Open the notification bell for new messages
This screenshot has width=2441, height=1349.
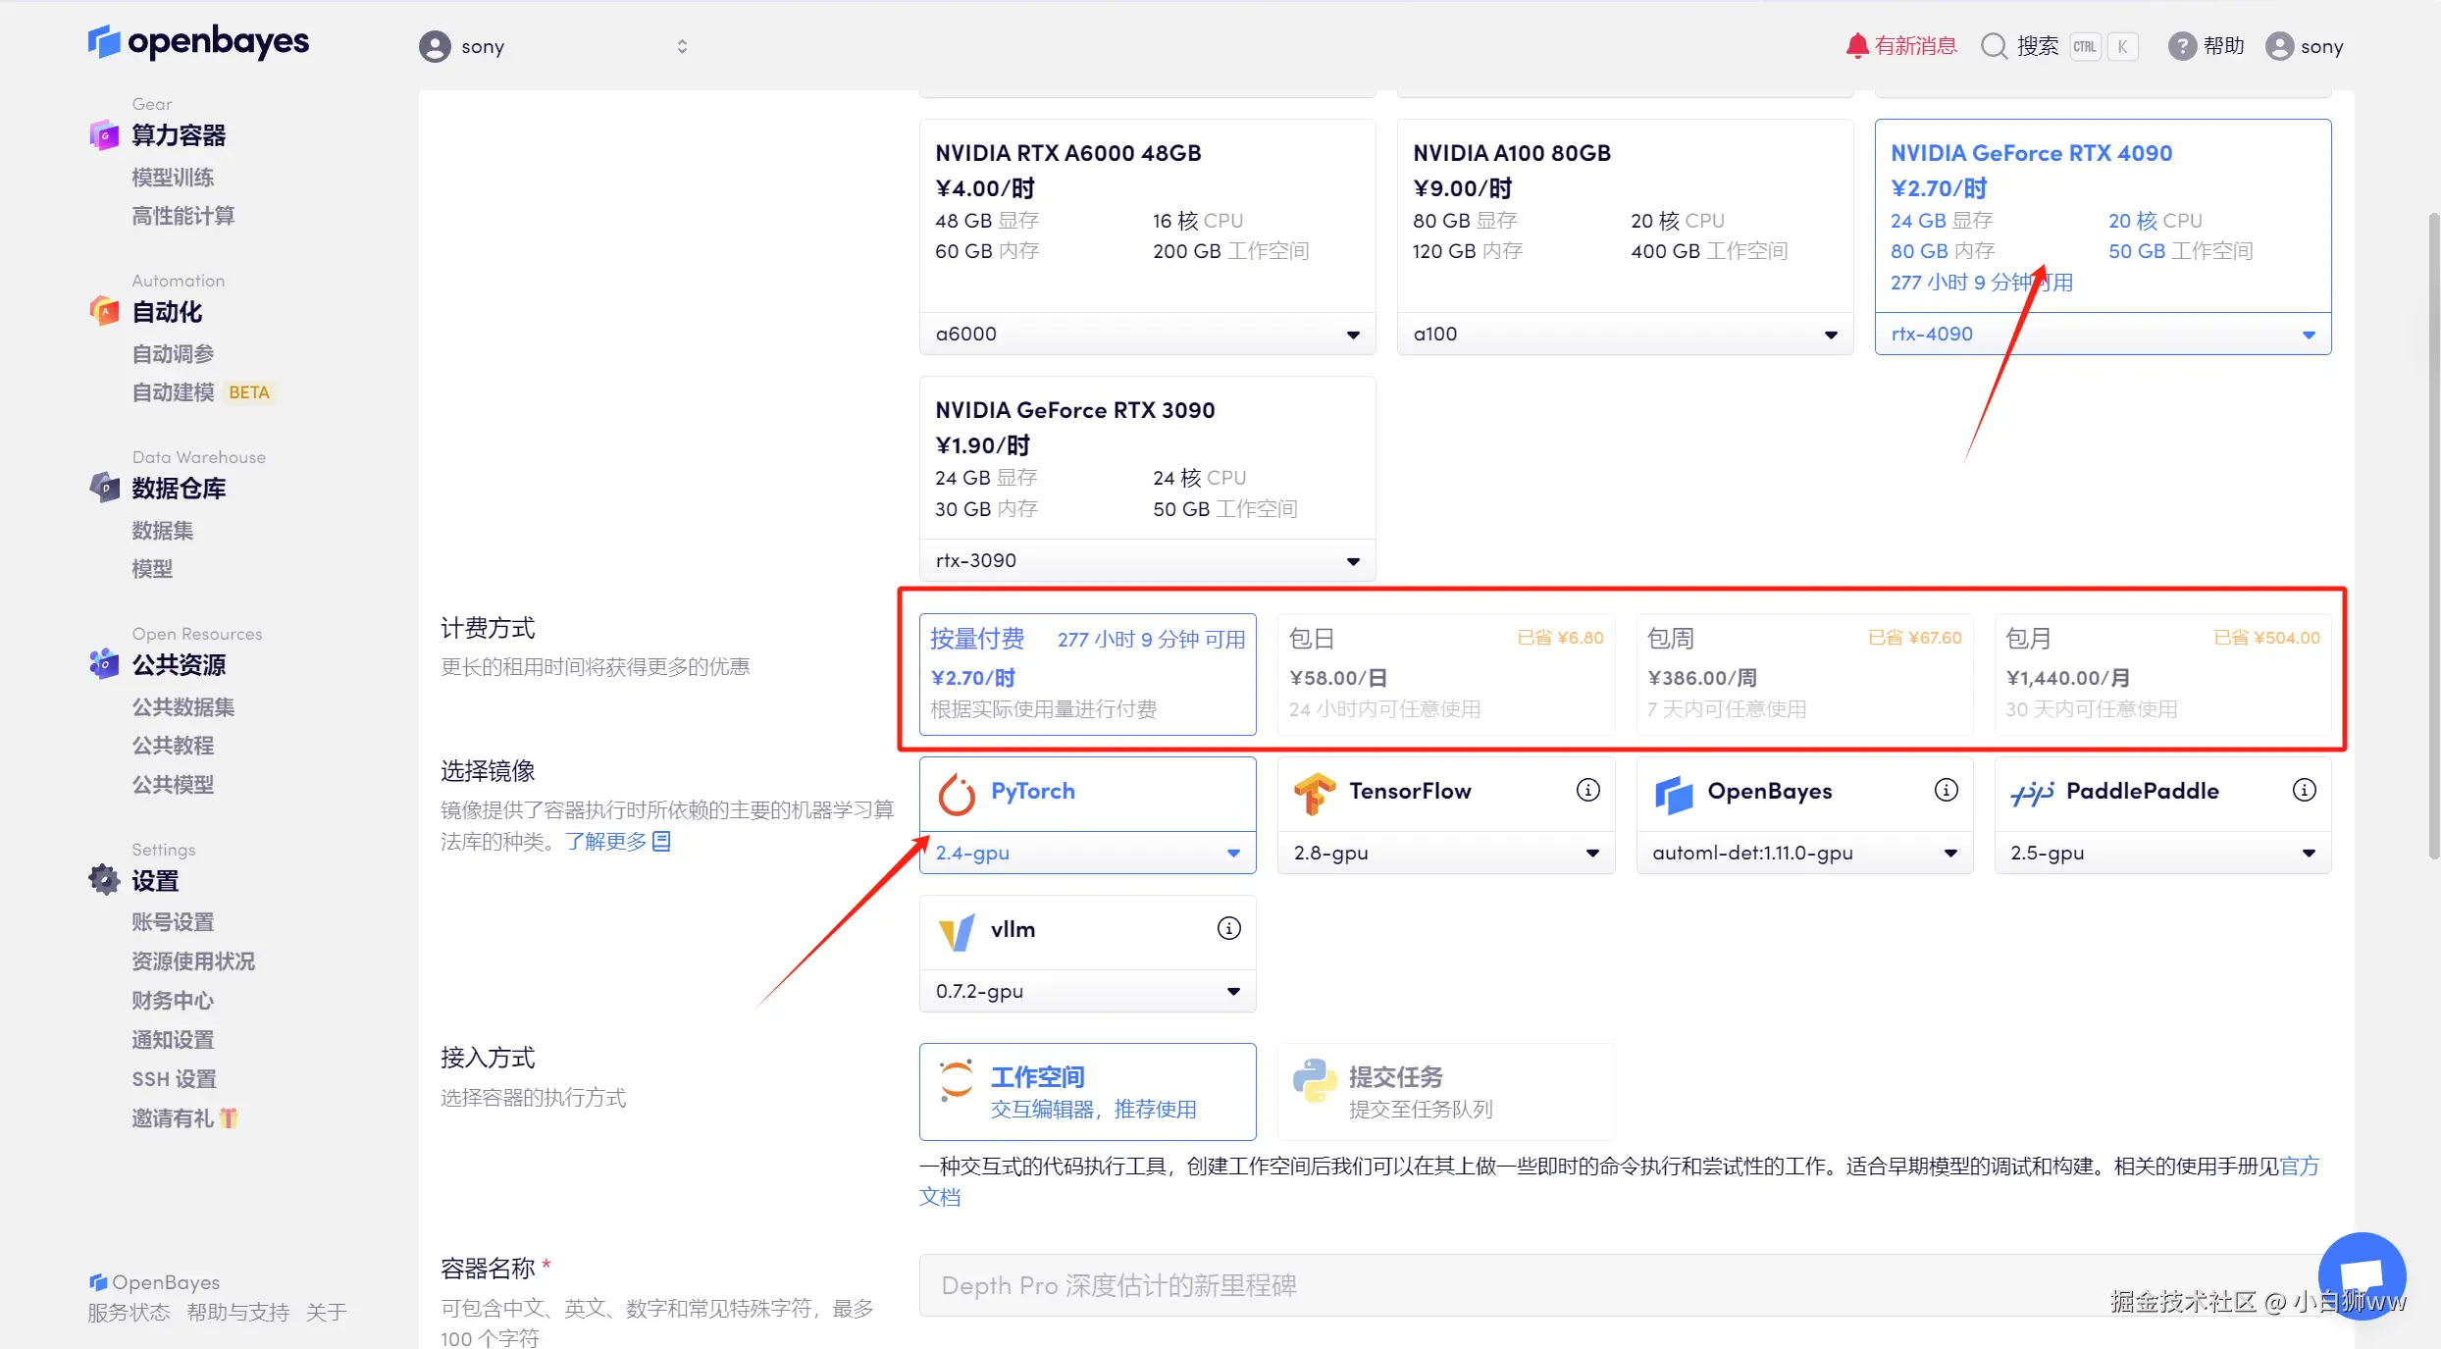point(1856,46)
